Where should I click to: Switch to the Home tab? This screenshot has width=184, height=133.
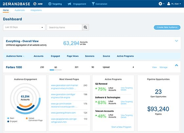pos(6,10)
